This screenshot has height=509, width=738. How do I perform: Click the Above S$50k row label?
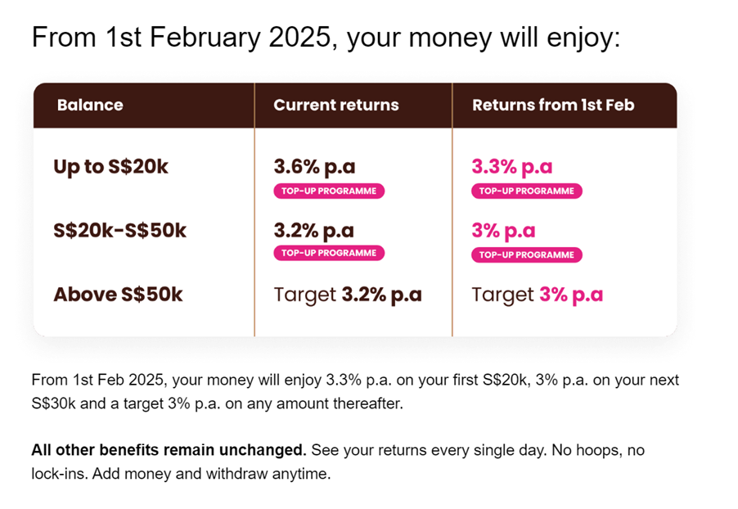point(118,295)
